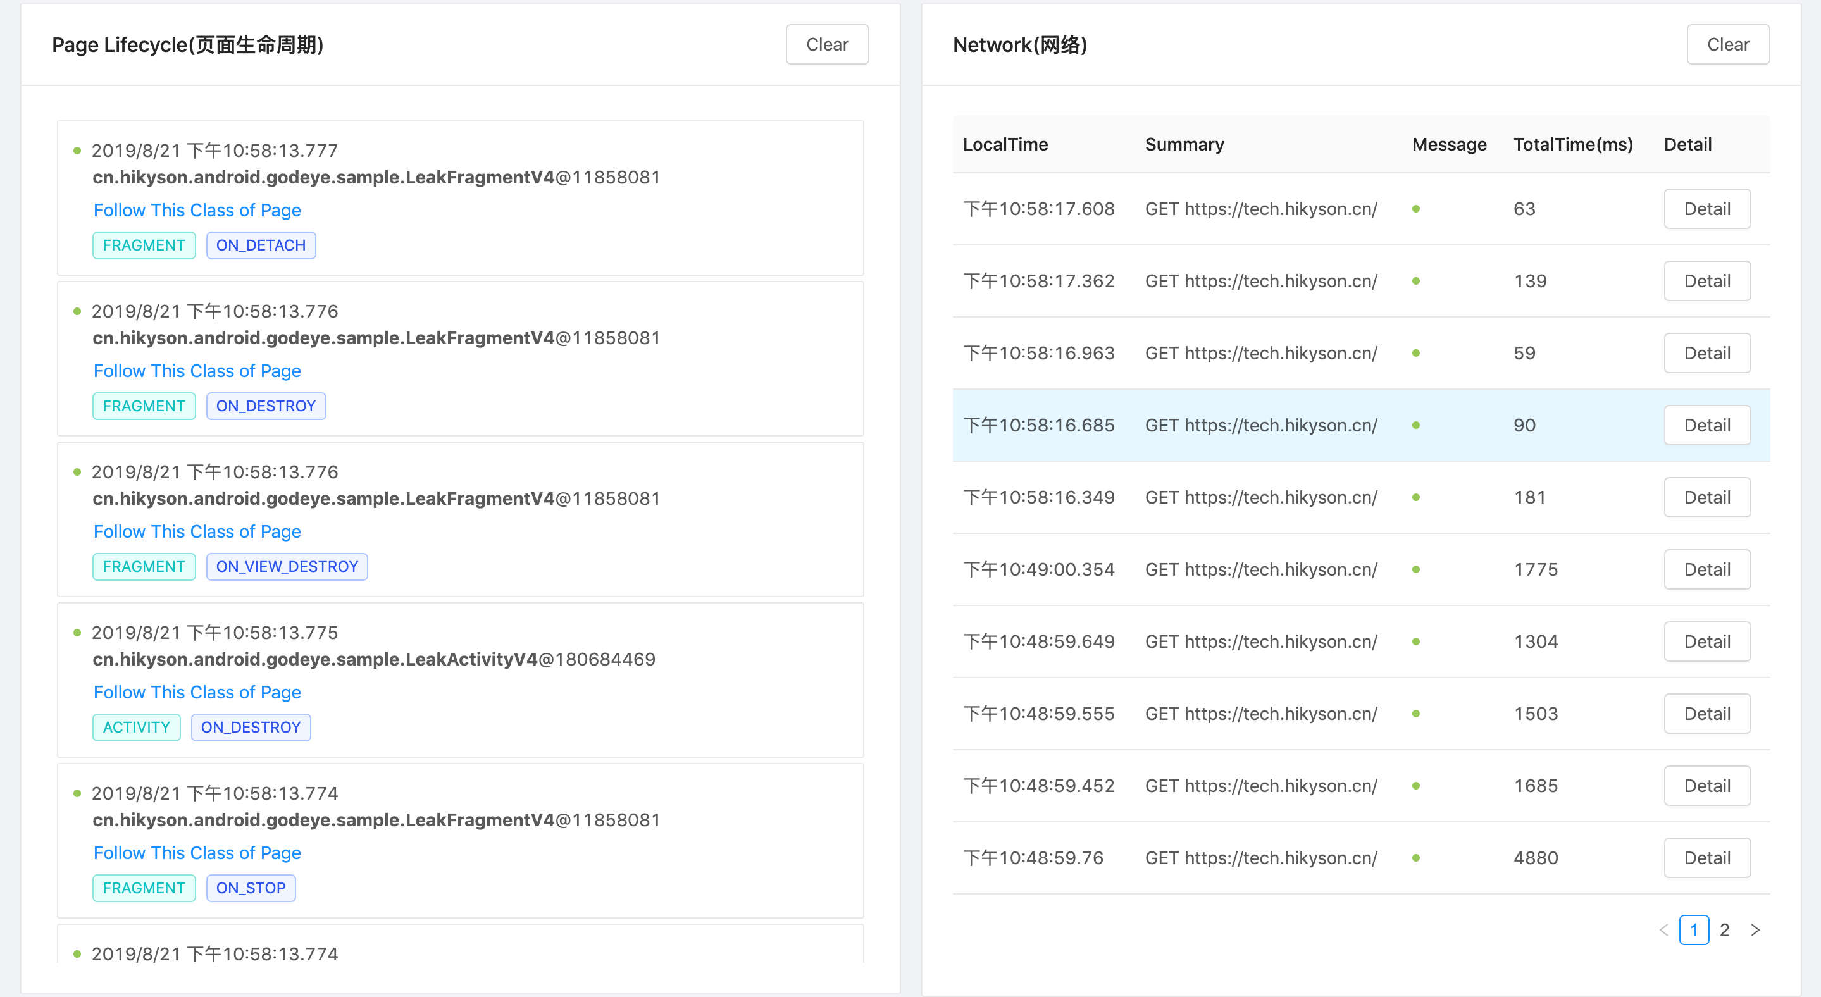Click the green dot status indicator in Network row
This screenshot has height=997, width=1821.
[1416, 424]
